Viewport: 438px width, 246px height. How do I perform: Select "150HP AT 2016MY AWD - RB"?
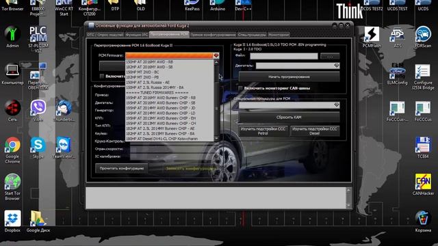(169, 62)
